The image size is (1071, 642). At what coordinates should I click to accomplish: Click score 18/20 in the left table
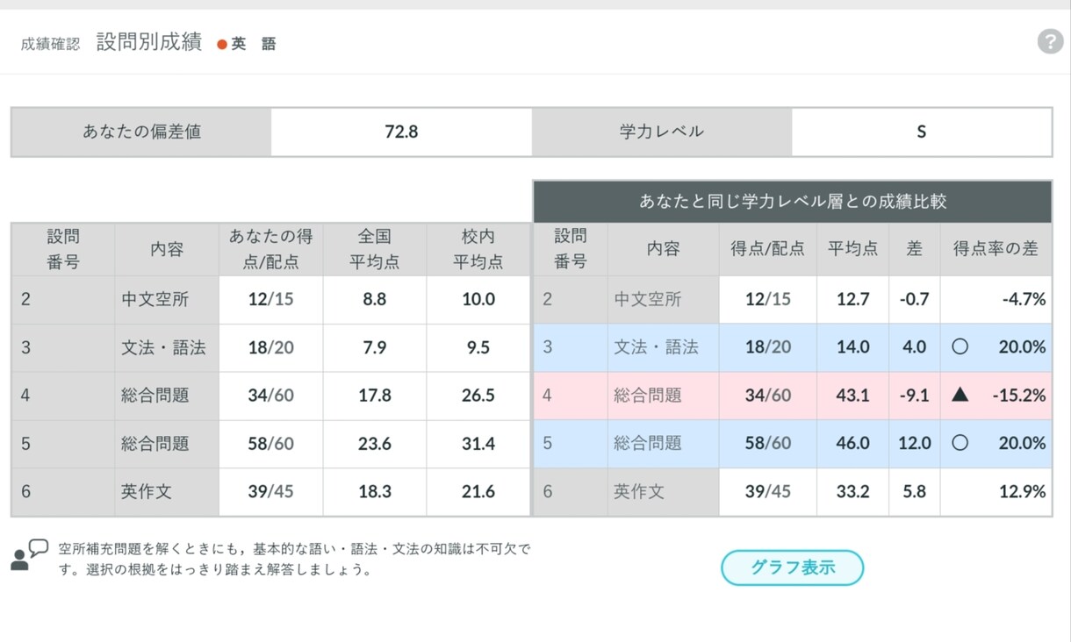click(270, 347)
